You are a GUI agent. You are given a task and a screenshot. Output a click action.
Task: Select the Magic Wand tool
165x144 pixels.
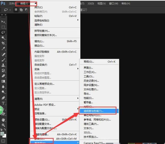[3, 38]
